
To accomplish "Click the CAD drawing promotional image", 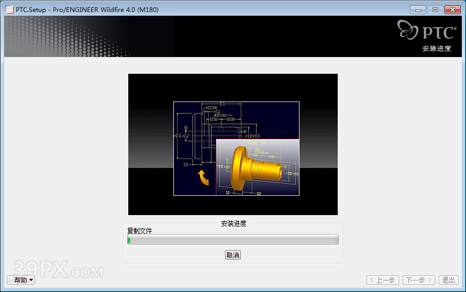I will (232, 144).
